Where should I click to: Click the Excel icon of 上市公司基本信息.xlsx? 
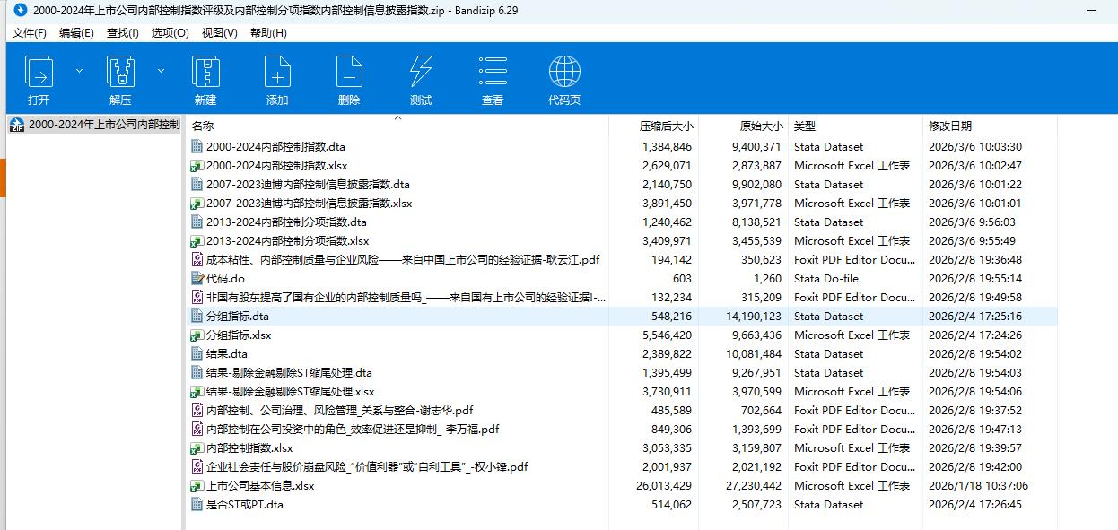pyautogui.click(x=197, y=485)
